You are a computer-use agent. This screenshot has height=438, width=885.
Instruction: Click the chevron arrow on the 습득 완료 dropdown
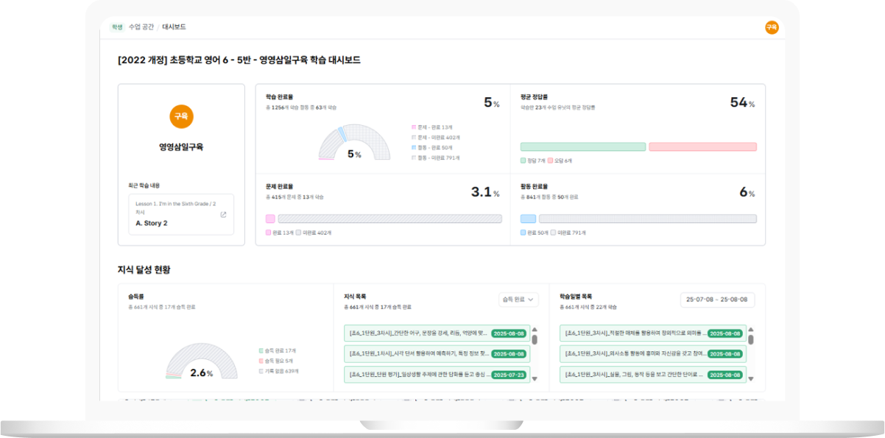(531, 300)
